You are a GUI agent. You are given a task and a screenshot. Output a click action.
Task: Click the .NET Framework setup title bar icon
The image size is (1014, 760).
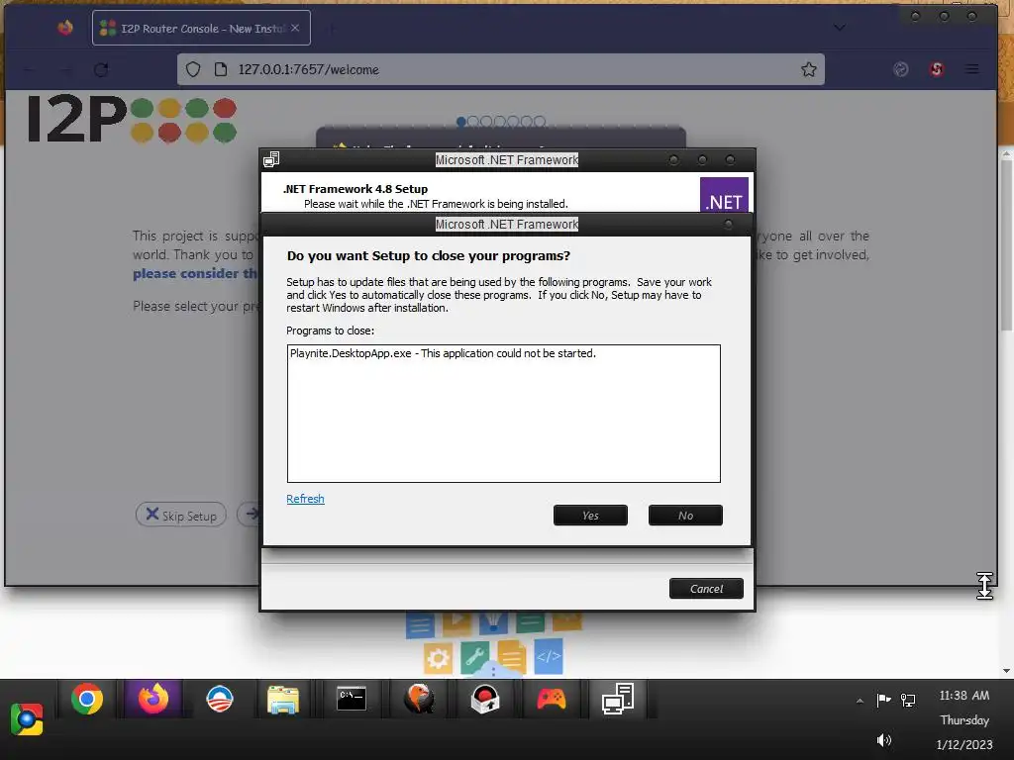(271, 159)
